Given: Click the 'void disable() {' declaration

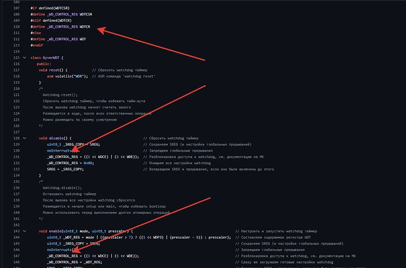Looking at the screenshot, I should point(55,138).
